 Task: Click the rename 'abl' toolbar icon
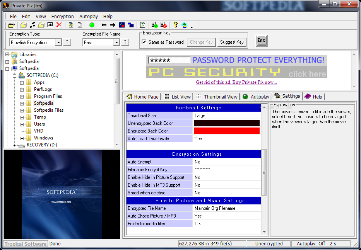[x=50, y=25]
